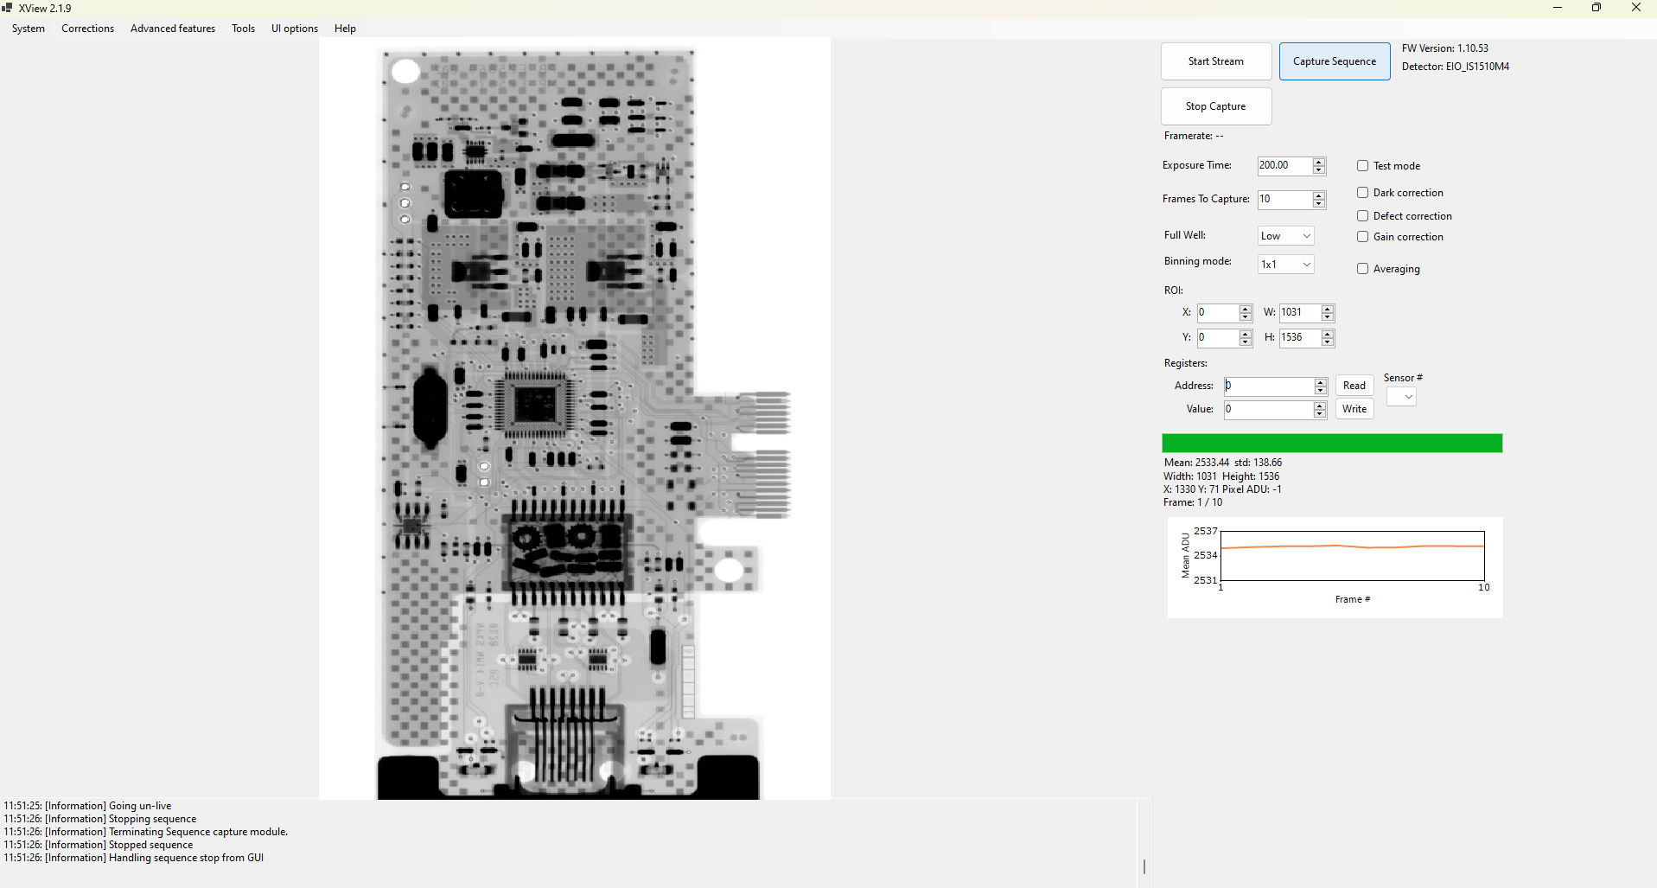Increase register Address with up arrow
Screen dimensions: 1657x888
(1320, 382)
